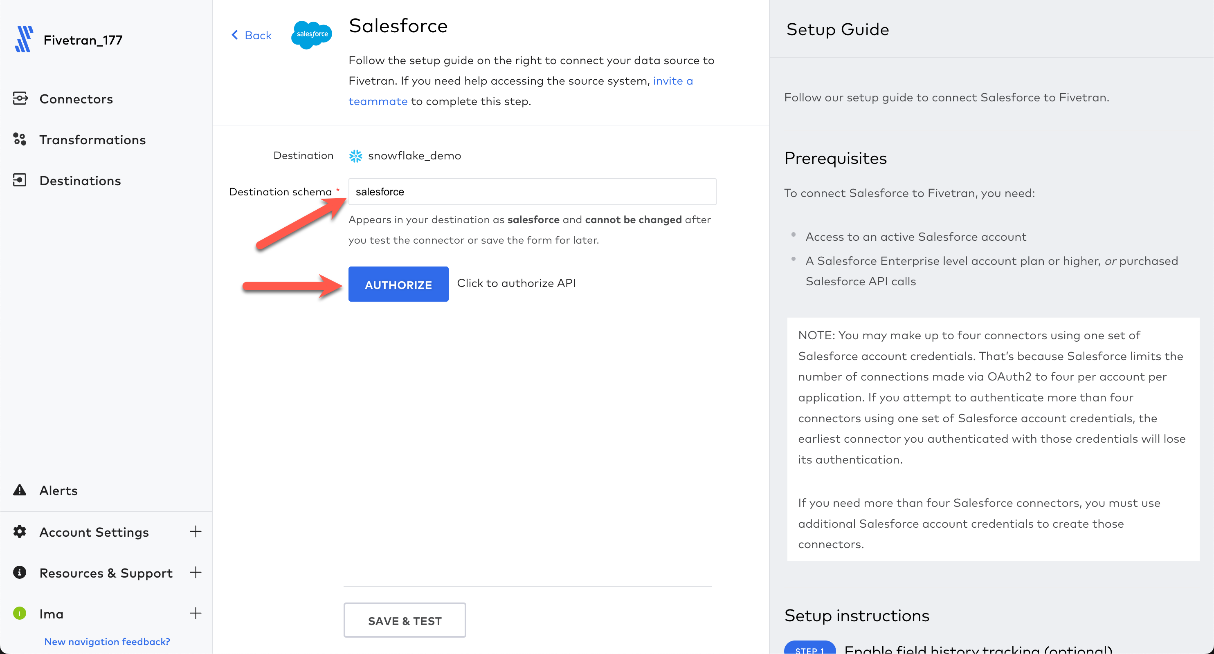Click the Salesforce cloud logo
This screenshot has height=654, width=1214.
click(x=312, y=34)
